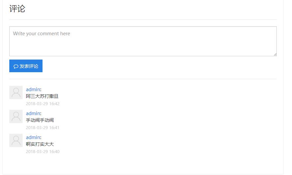
Task: Click the divider line under the 评论 heading
Action: pyautogui.click(x=143, y=20)
